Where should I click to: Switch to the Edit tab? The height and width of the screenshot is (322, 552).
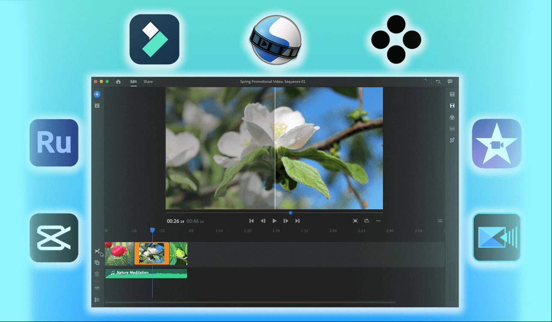tap(134, 81)
